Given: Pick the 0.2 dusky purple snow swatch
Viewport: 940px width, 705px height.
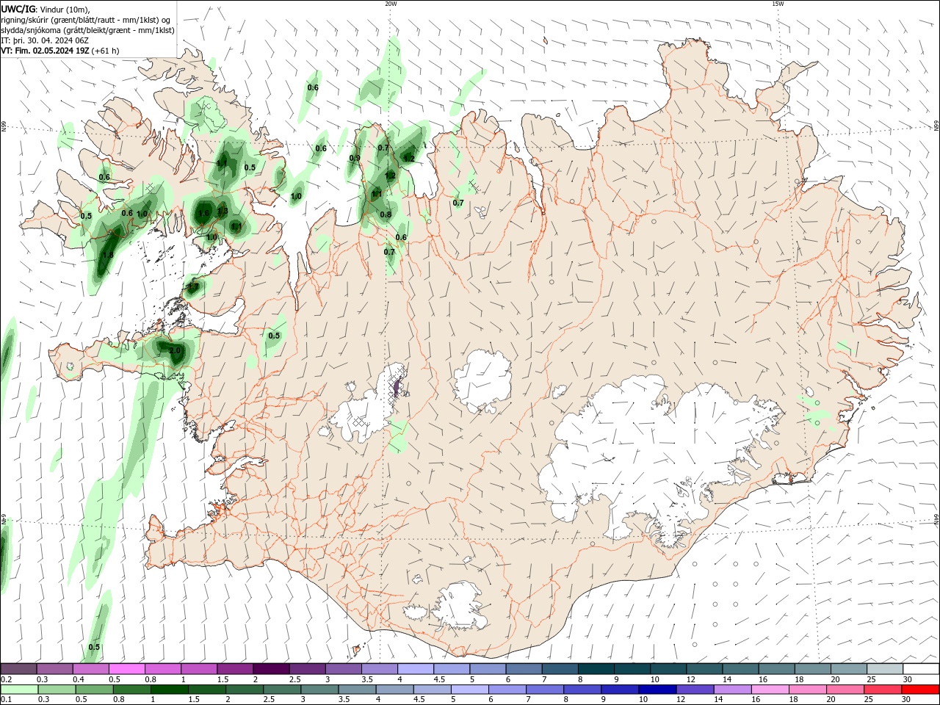Looking at the screenshot, I should [x=19, y=669].
